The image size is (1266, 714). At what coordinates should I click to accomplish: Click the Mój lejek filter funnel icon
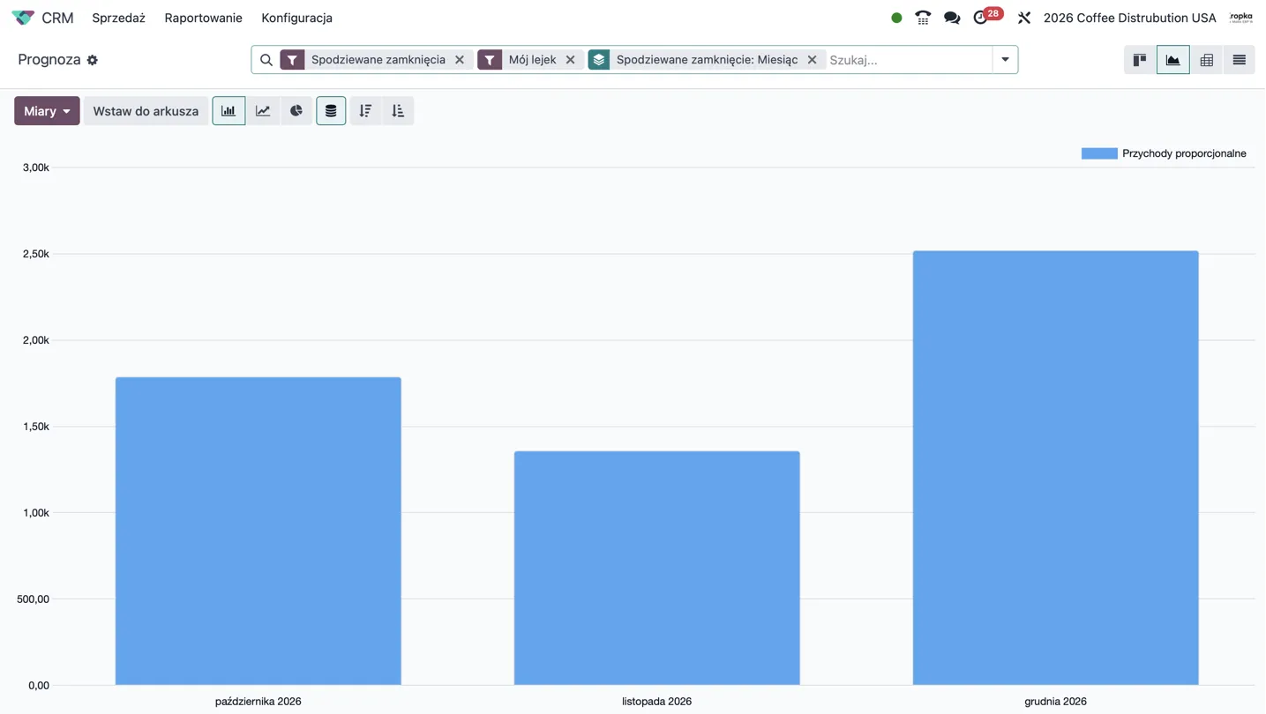pos(490,60)
